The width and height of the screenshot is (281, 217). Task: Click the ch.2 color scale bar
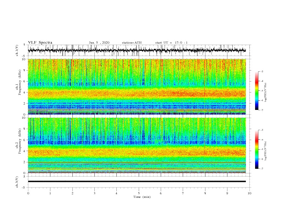point(257,149)
